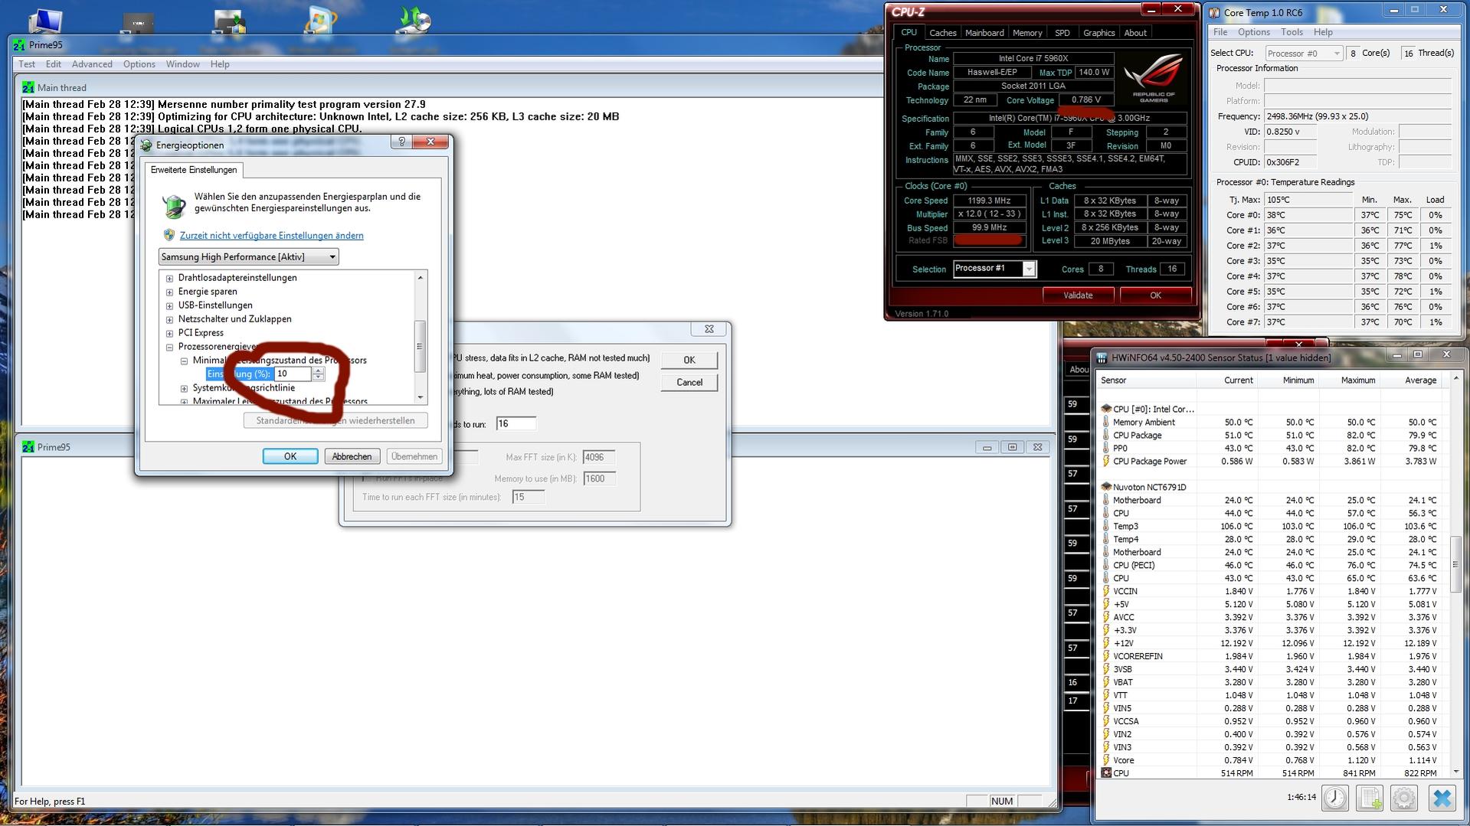The image size is (1470, 826).
Task: Expand the PCI Express tree node
Action: pyautogui.click(x=169, y=333)
